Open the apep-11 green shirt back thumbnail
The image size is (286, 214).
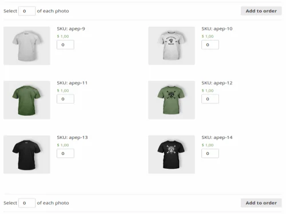click(x=27, y=100)
